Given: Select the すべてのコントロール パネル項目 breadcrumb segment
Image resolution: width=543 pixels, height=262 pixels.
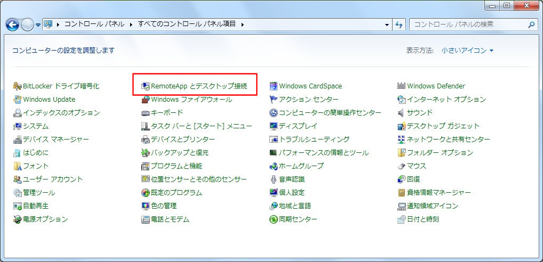Looking at the screenshot, I should point(187,24).
